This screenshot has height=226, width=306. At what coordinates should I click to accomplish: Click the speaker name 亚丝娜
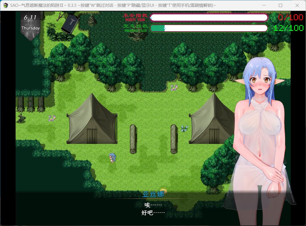(153, 194)
